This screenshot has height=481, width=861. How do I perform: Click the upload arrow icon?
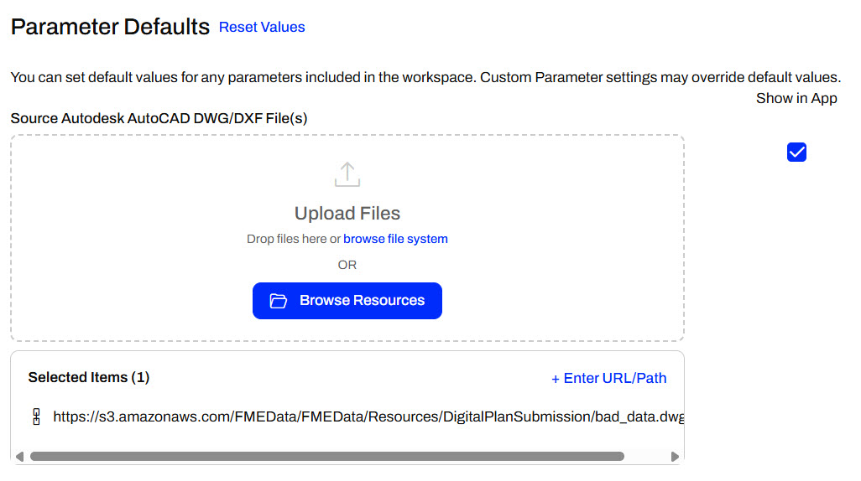point(347,174)
